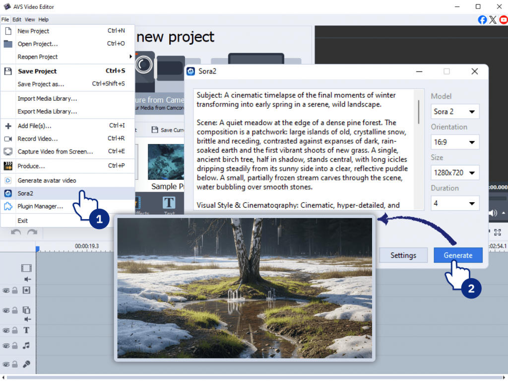This screenshot has width=508, height=381.
Task: Click the timeline horizontal scrollbar
Action: tap(254, 377)
